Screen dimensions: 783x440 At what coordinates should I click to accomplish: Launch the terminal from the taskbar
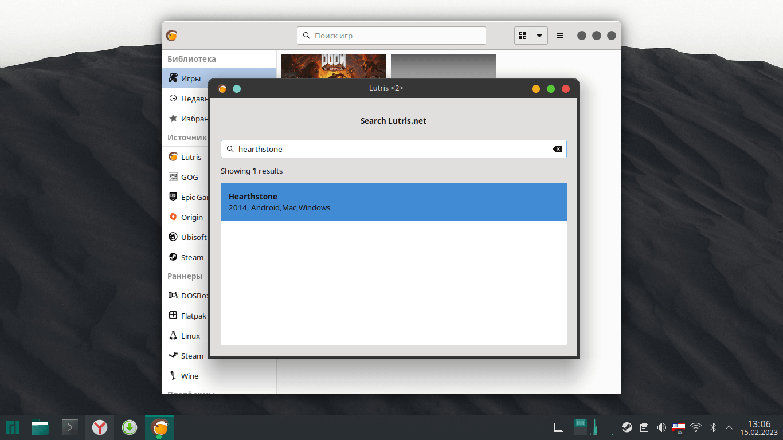pyautogui.click(x=70, y=427)
